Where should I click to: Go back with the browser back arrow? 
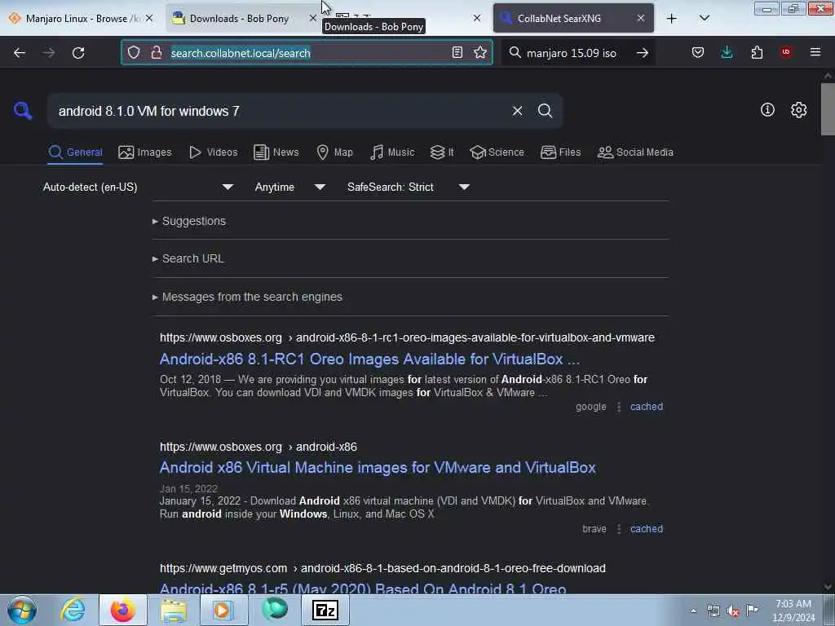pyautogui.click(x=20, y=53)
